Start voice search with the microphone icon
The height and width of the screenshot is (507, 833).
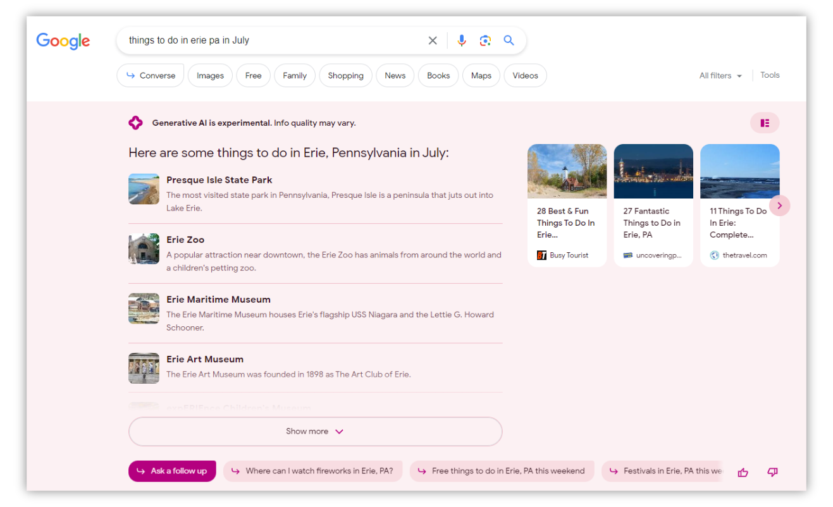462,40
